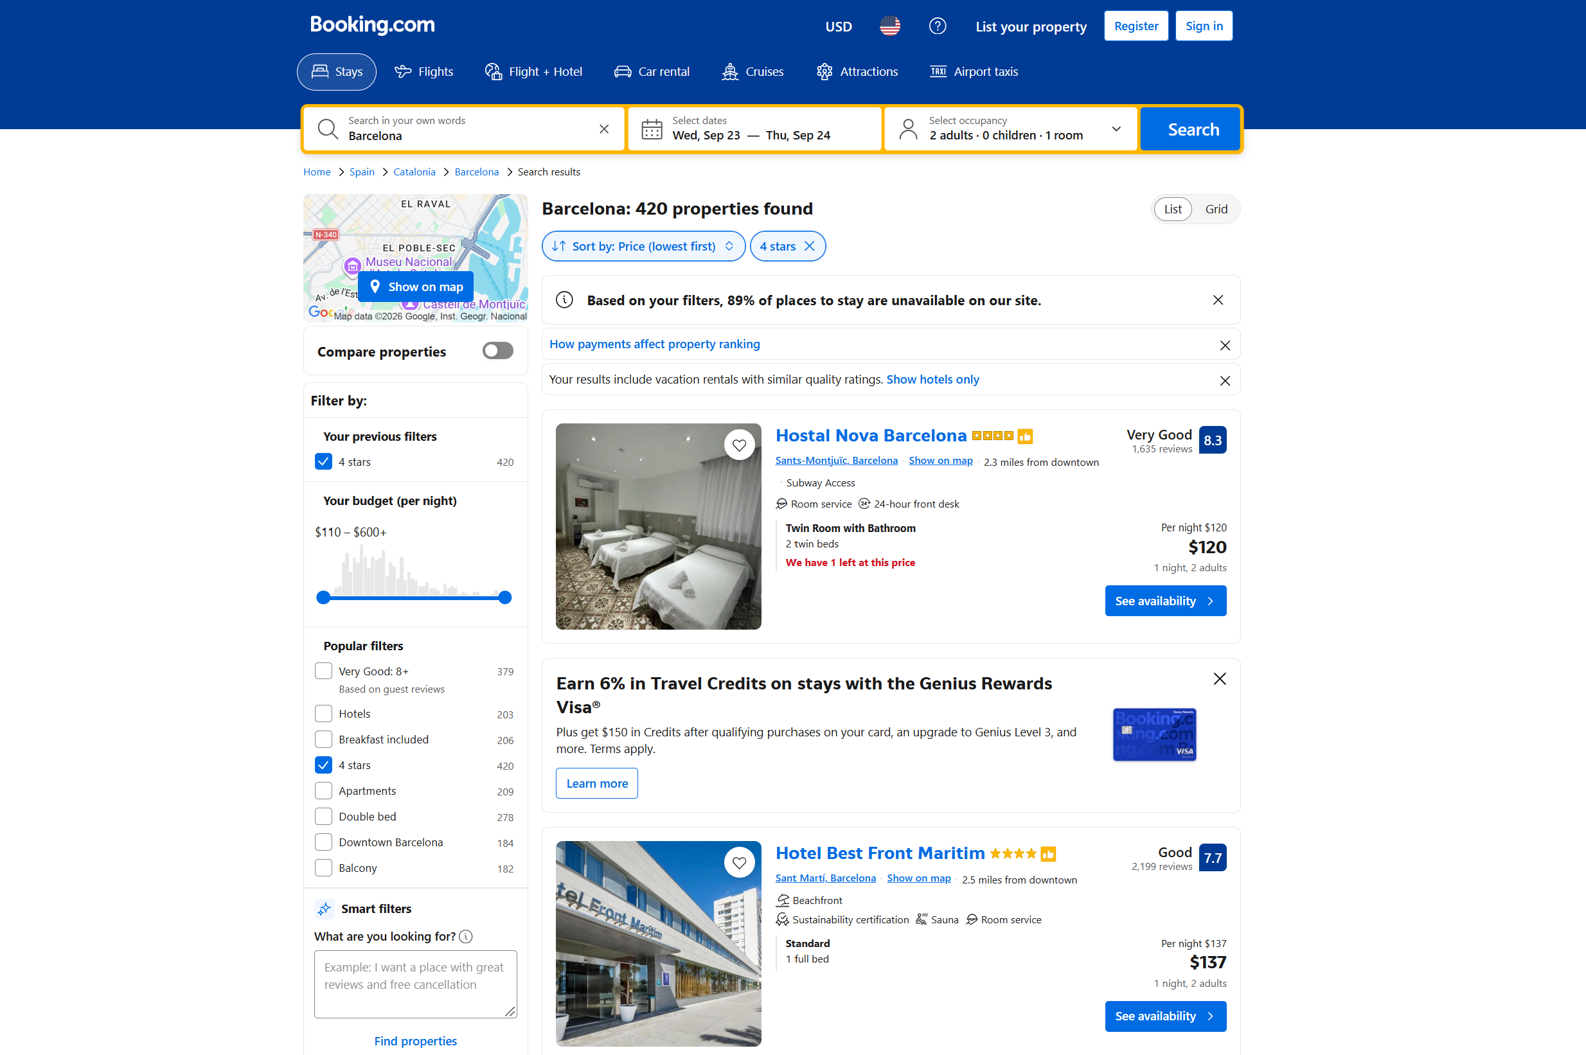Close the payments ranking notice
Image resolution: width=1586 pixels, height=1055 pixels.
1225,345
